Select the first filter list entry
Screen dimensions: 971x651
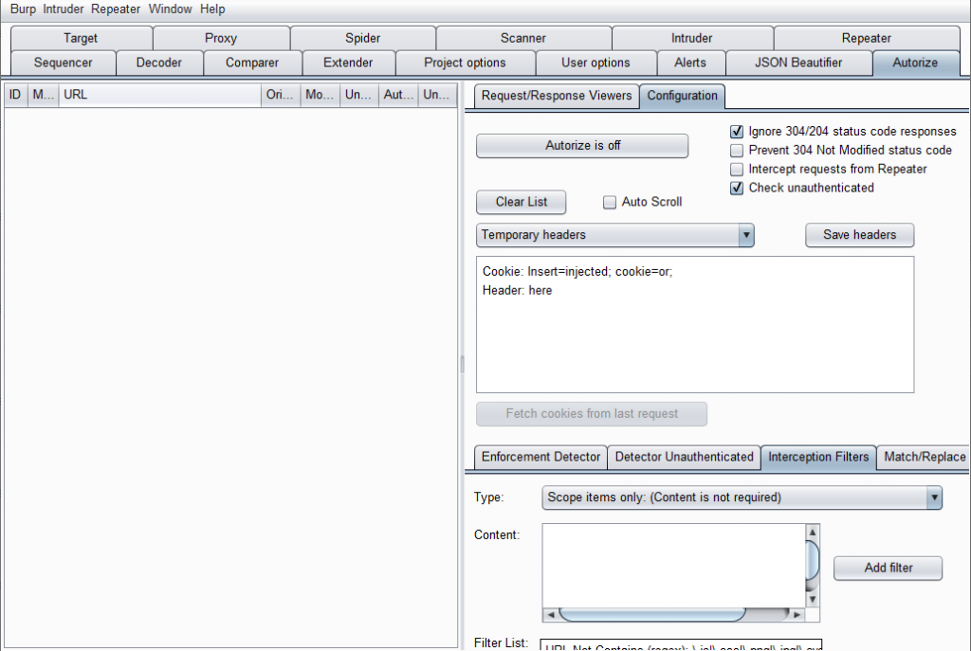pos(681,646)
